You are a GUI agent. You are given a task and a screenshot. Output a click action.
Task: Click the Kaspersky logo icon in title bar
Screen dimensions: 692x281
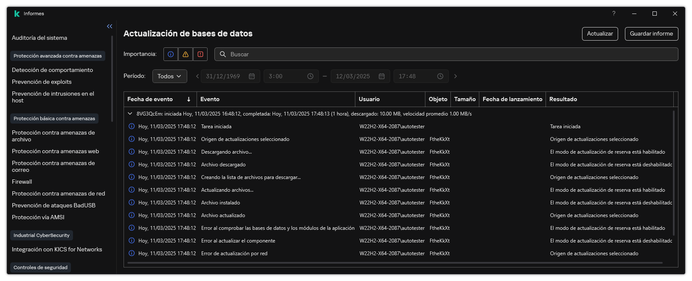[x=17, y=14]
